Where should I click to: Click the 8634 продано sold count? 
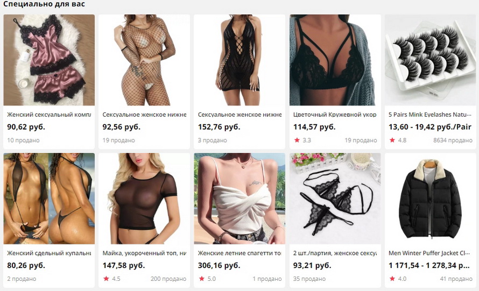(453, 140)
